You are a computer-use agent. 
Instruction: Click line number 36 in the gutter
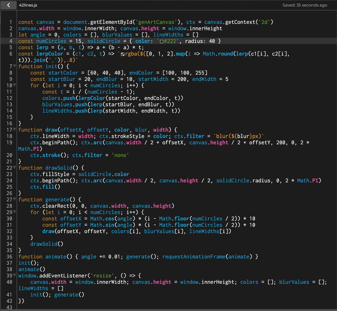9,257
